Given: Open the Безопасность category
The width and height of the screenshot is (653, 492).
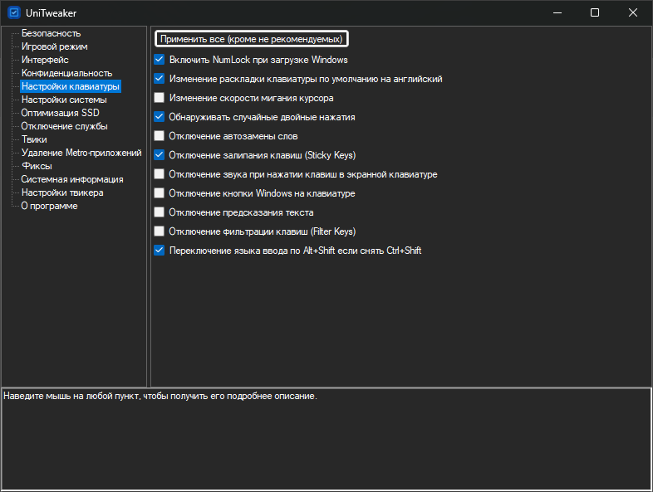Looking at the screenshot, I should click(51, 33).
